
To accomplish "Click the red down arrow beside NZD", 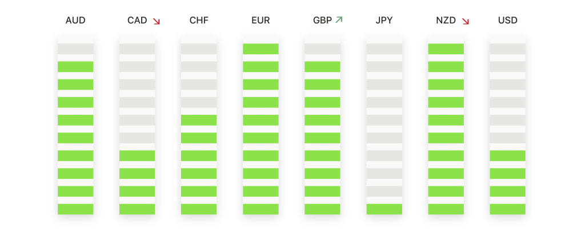I will (x=465, y=21).
